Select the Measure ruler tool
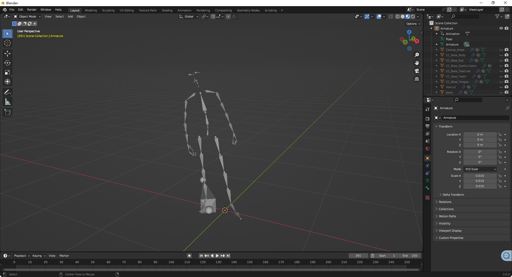Viewport: 512px width, 277px height. 8,102
